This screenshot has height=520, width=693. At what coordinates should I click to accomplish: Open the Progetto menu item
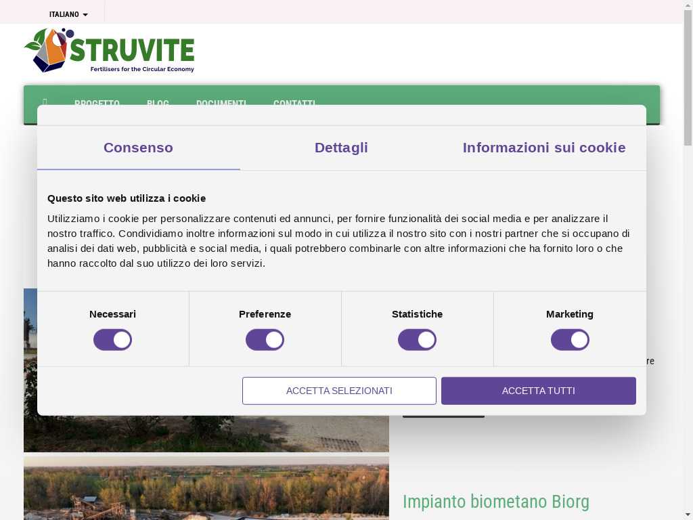point(97,104)
